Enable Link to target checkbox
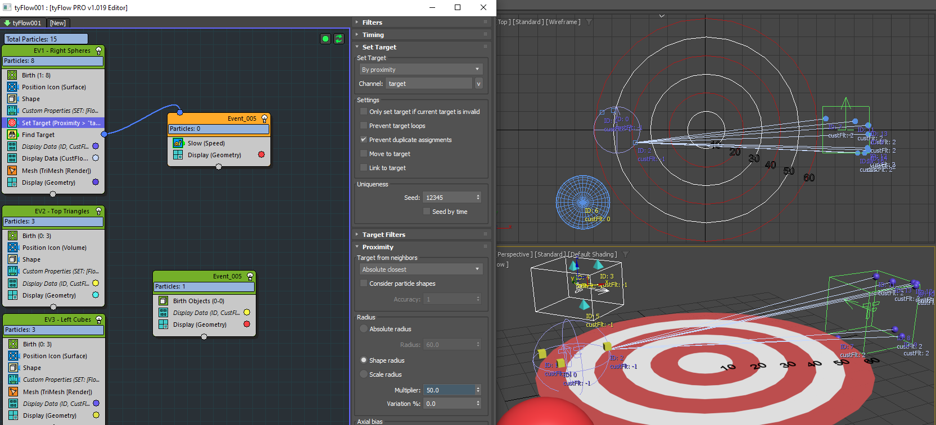This screenshot has height=425, width=936. pos(364,168)
